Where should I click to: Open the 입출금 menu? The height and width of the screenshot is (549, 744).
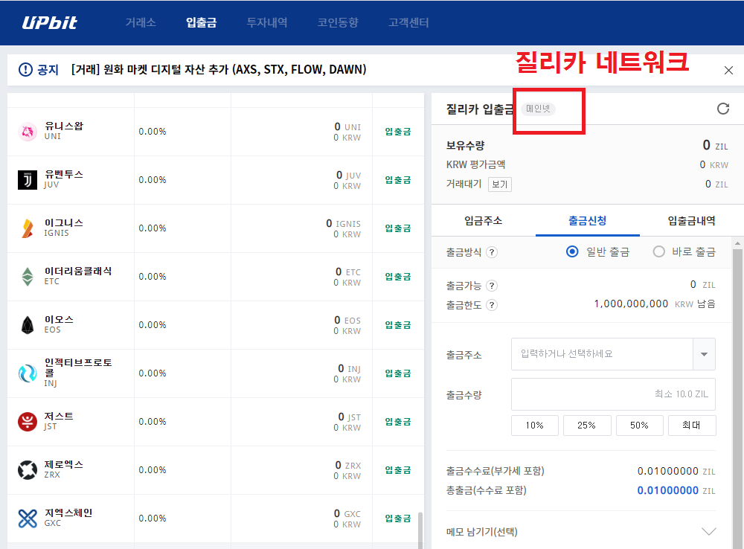[201, 22]
